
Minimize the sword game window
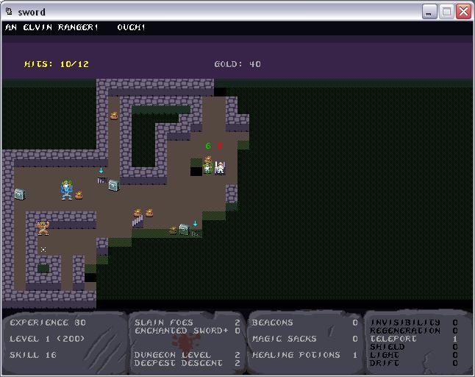[429, 12]
